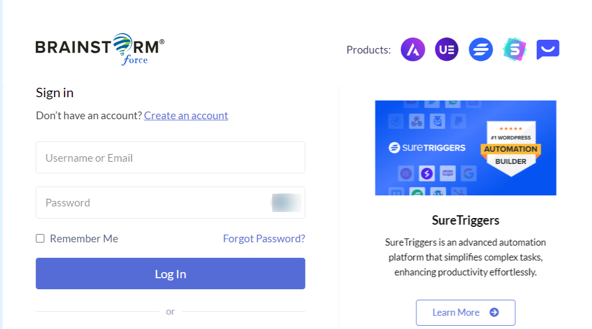Focus the Username or Email field
The height and width of the screenshot is (329, 592).
[170, 157]
